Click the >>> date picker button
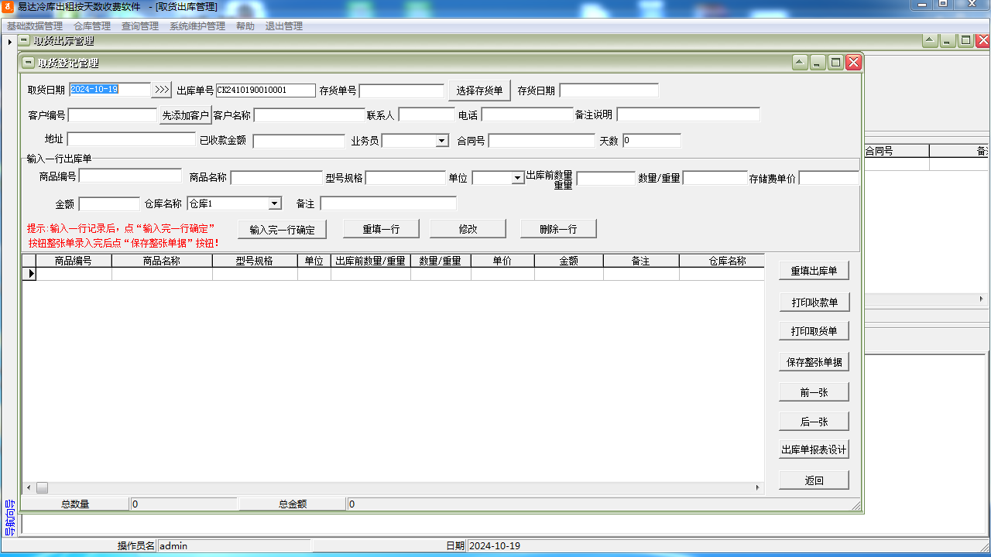991x557 pixels. pyautogui.click(x=162, y=90)
